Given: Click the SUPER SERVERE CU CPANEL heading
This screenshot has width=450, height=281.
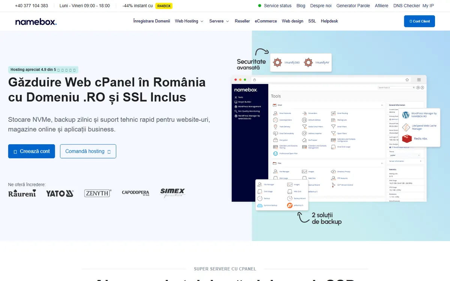Looking at the screenshot, I should tap(225, 269).
